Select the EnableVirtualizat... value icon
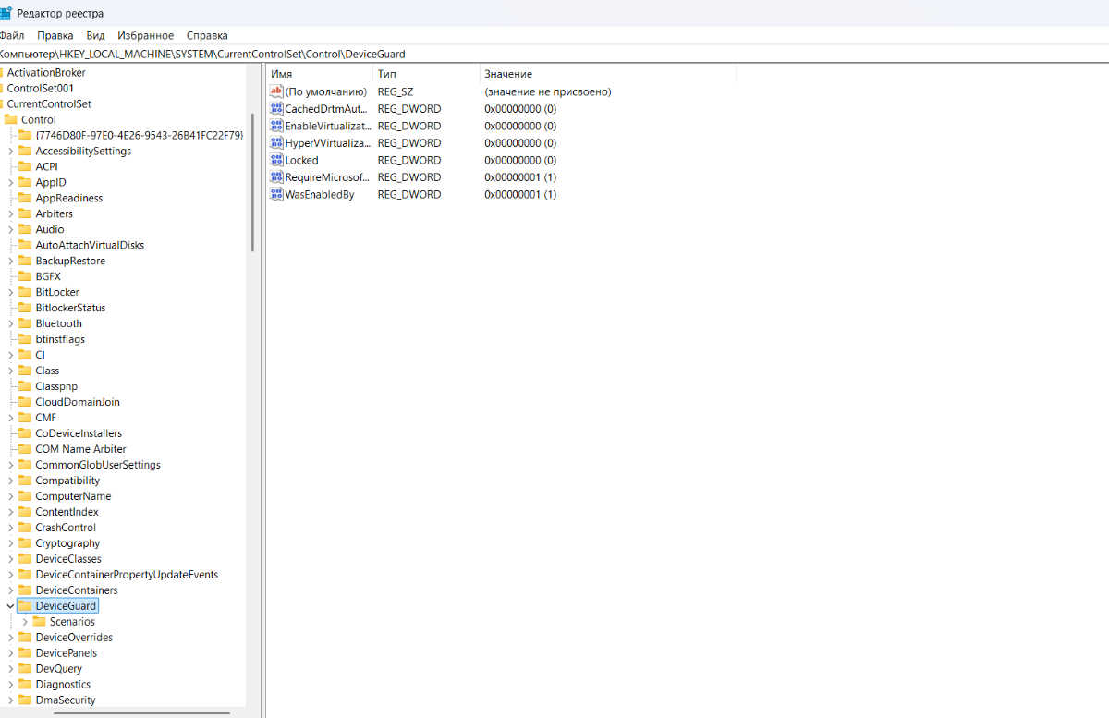The image size is (1109, 718). tap(275, 126)
